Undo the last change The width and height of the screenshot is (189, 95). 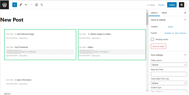(26, 5)
